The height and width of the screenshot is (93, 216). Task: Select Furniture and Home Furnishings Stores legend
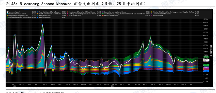point(82,12)
